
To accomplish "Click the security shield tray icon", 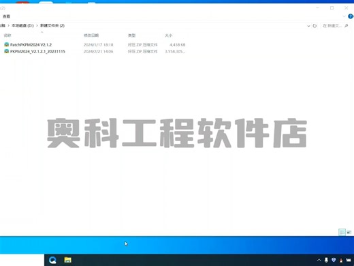I will (x=334, y=260).
